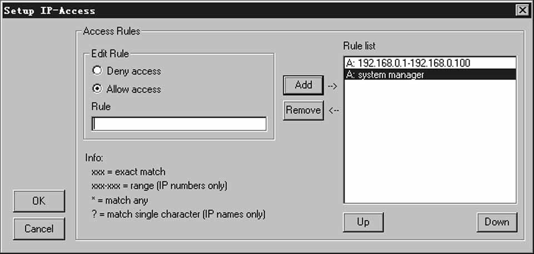Click the arrow next to the Add button
This screenshot has width=534, height=254.
tap(332, 87)
